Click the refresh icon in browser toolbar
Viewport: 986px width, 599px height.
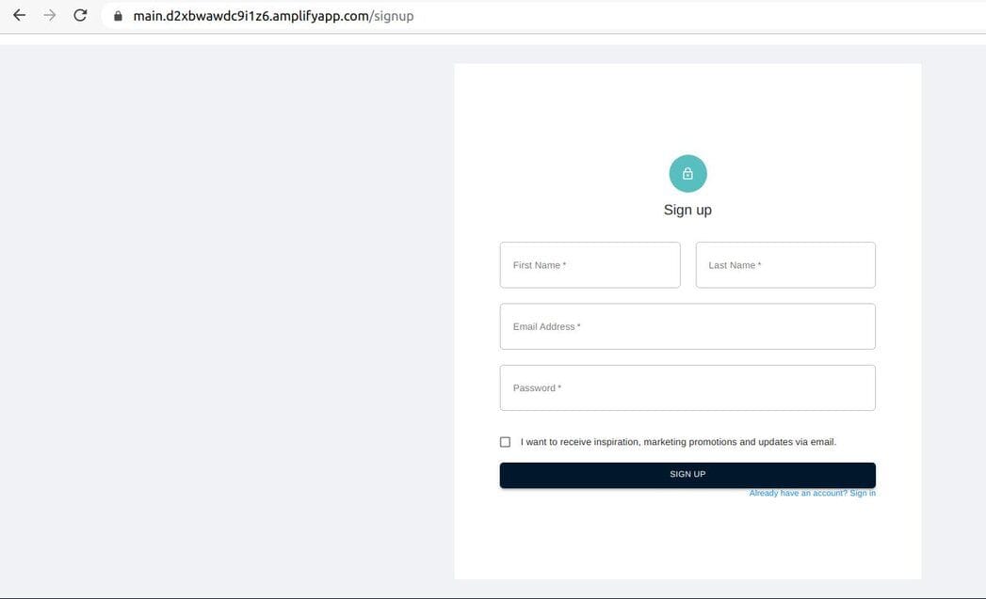(x=78, y=15)
